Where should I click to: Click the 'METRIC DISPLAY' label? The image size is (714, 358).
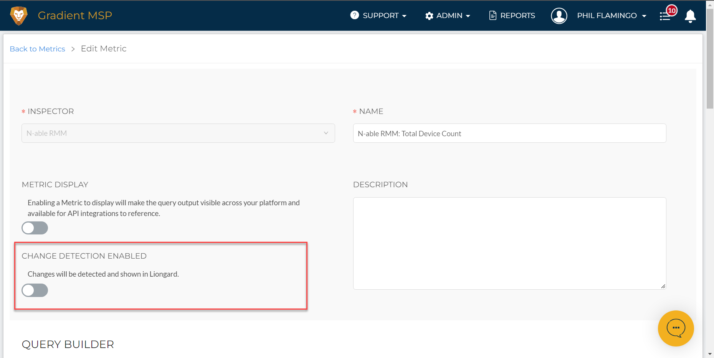point(55,185)
